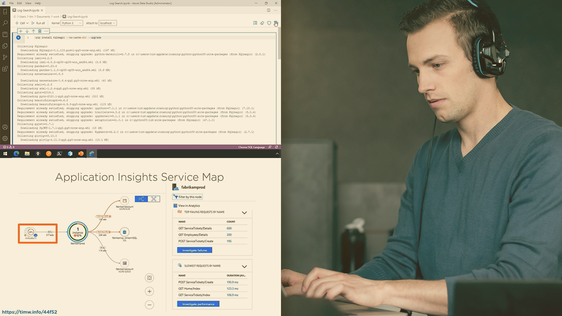Run the pip install code cell
The image size is (562, 316).
click(18, 38)
